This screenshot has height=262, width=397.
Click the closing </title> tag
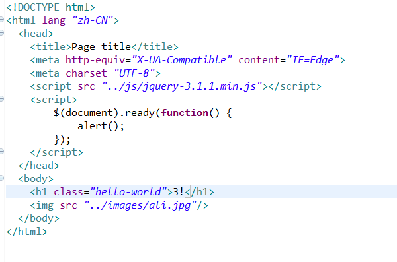pos(155,47)
